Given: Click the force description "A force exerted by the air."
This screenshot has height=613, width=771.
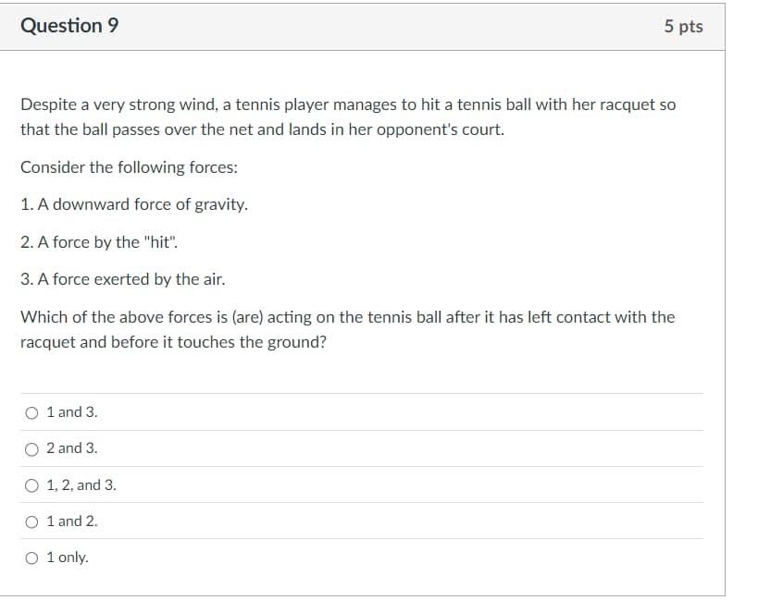Looking at the screenshot, I should click(122, 279).
